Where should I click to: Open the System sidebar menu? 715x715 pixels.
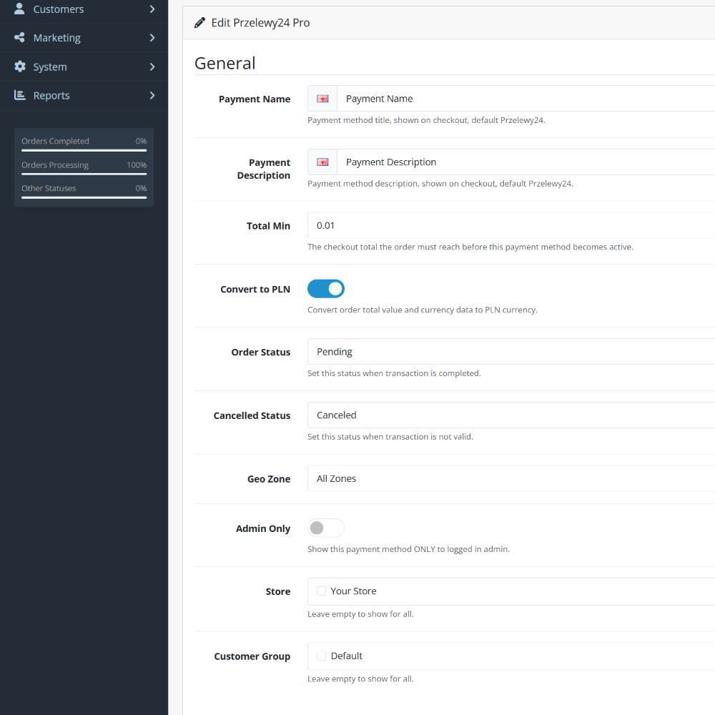pos(84,67)
